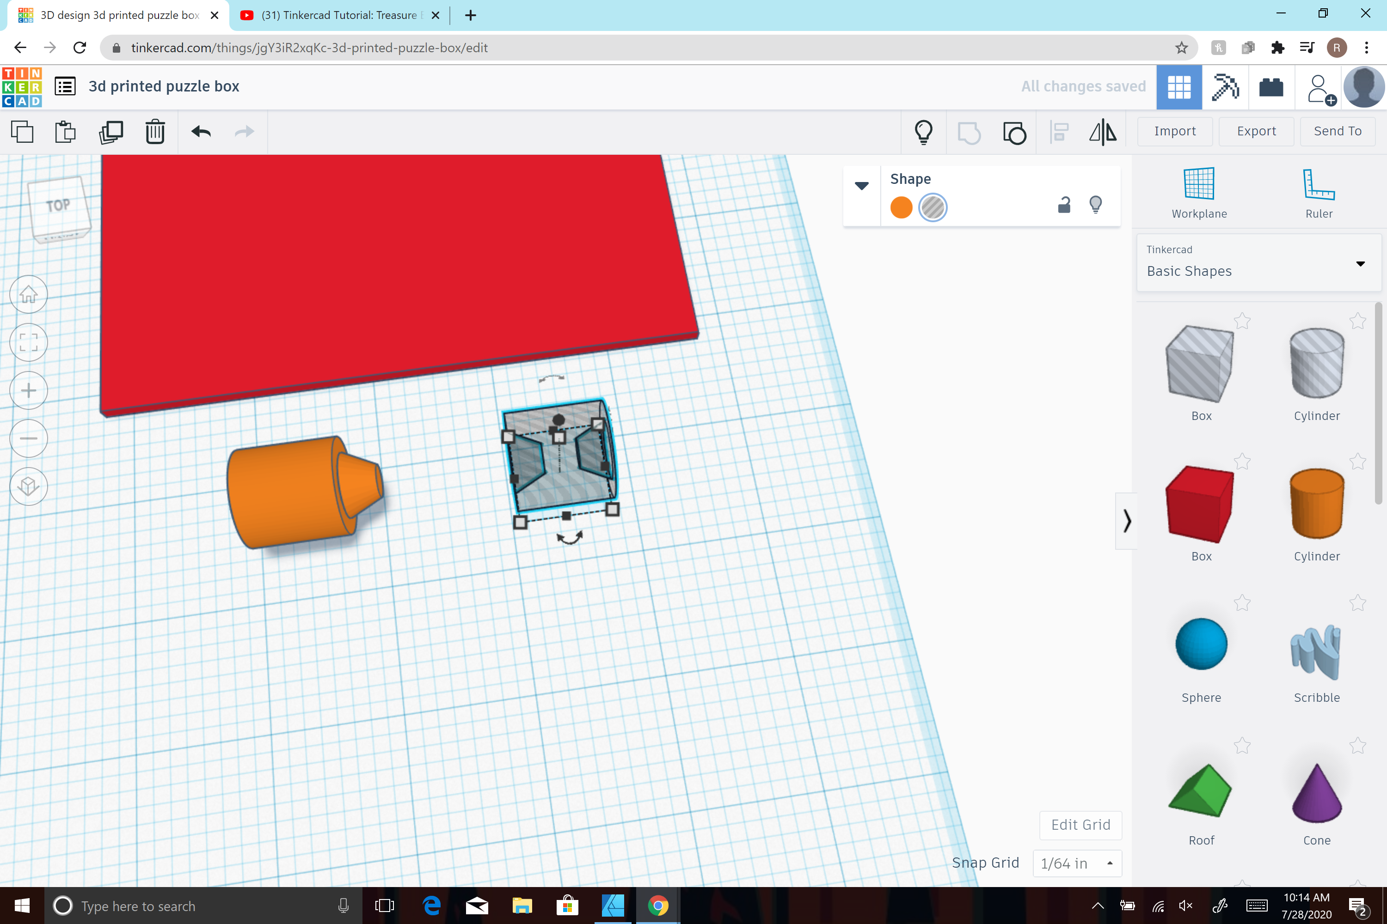Screen dimensions: 1387x924
Task: Click the Import button
Action: pos(1175,131)
